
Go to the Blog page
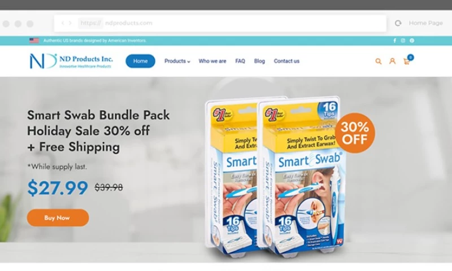tap(259, 61)
